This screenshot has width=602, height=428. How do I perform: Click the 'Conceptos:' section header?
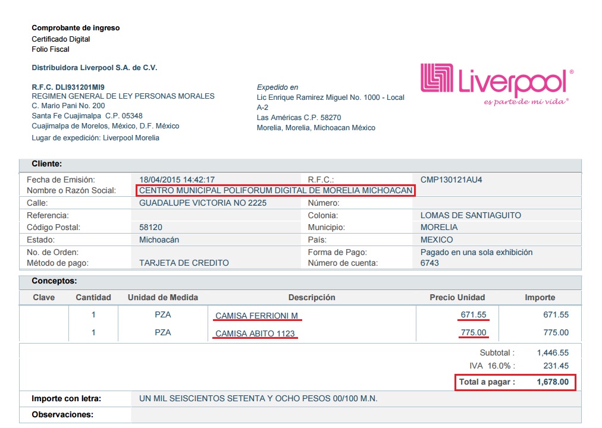54,281
